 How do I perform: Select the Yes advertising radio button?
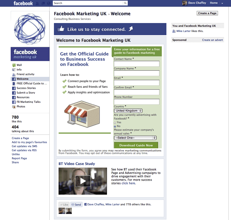click(x=115, y=123)
